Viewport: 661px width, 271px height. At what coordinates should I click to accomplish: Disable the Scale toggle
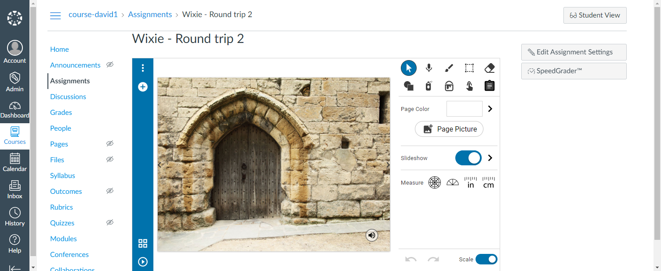tap(486, 259)
